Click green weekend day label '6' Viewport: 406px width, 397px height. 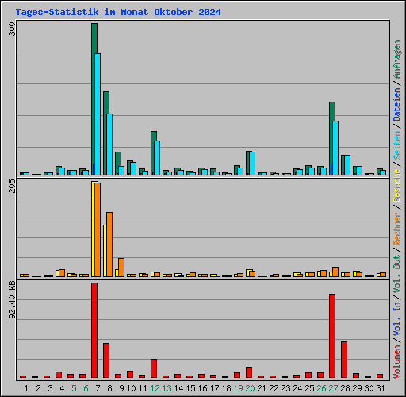click(86, 388)
